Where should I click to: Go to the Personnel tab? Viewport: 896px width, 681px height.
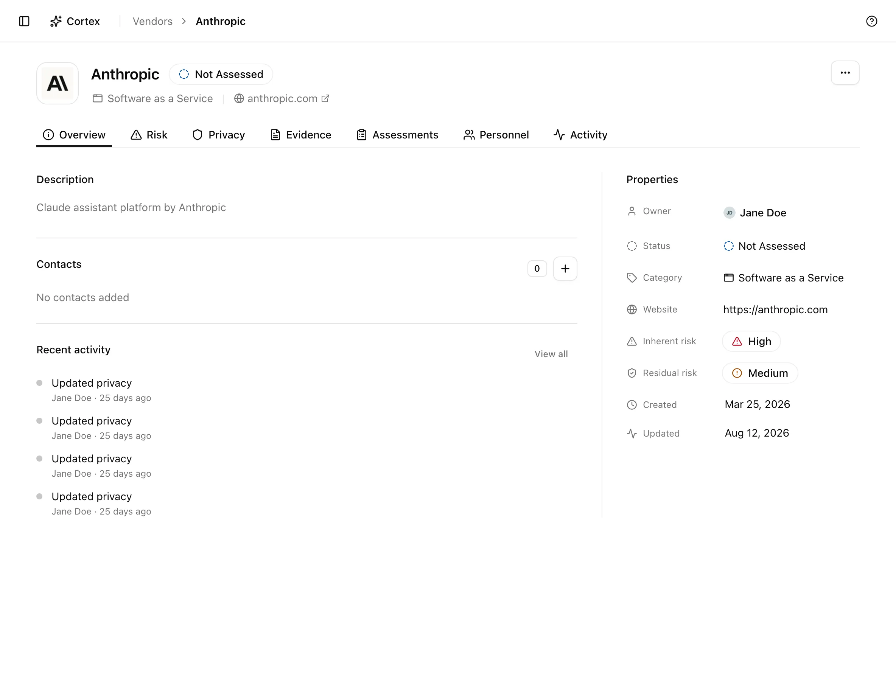pos(496,135)
